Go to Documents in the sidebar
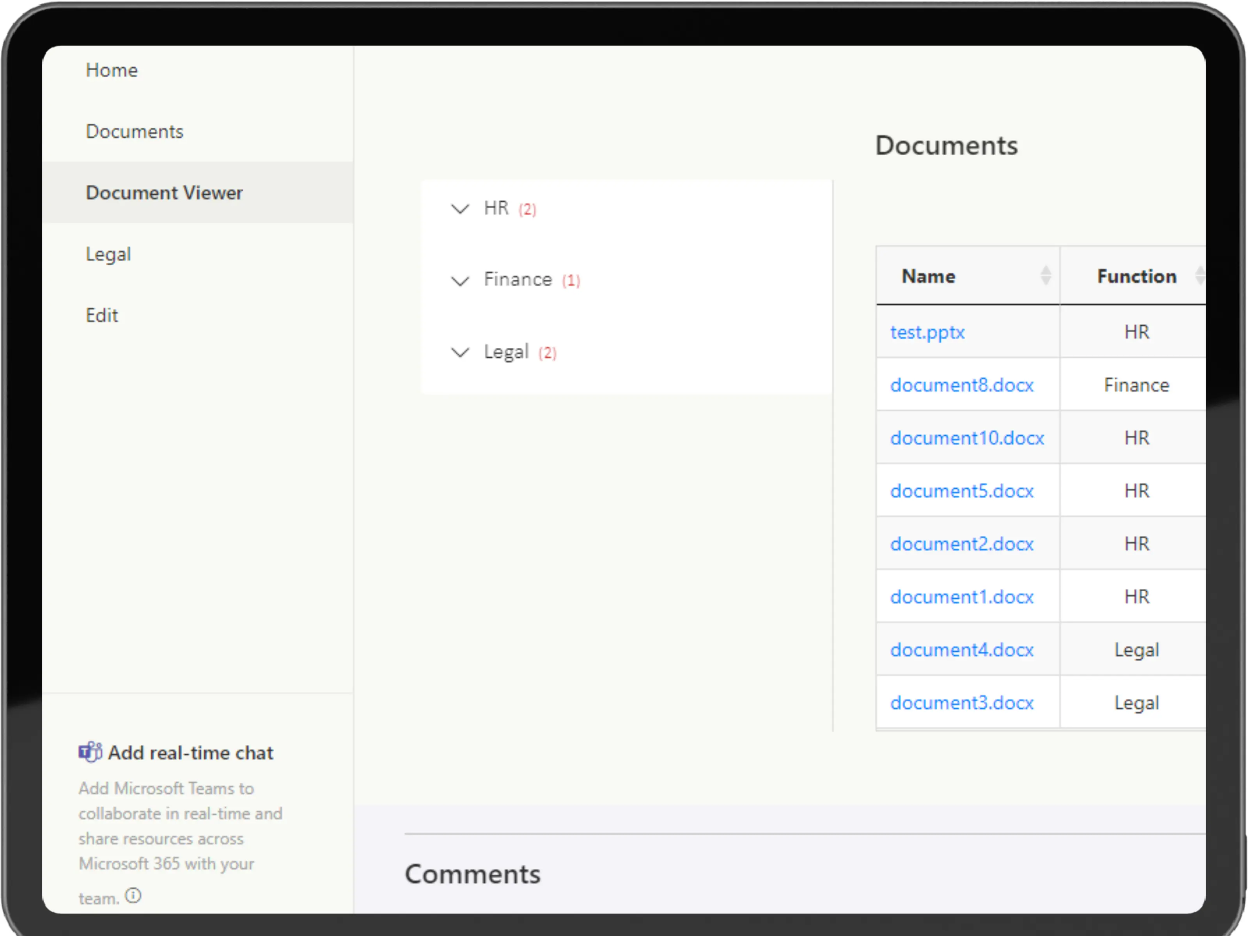The height and width of the screenshot is (936, 1248). [134, 131]
